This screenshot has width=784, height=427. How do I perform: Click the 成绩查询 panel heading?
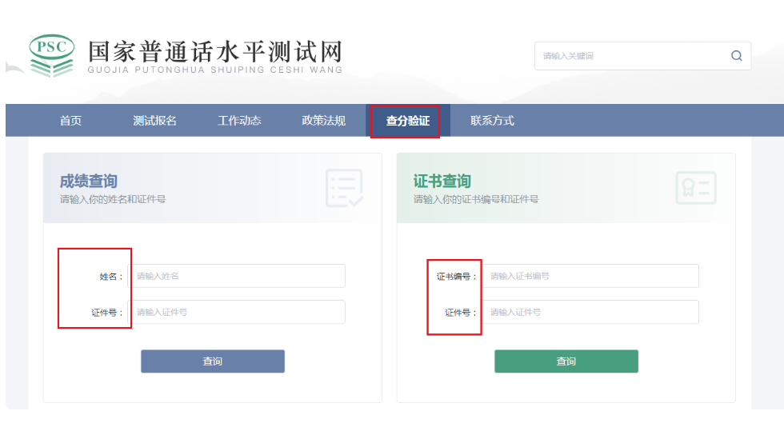[89, 181]
